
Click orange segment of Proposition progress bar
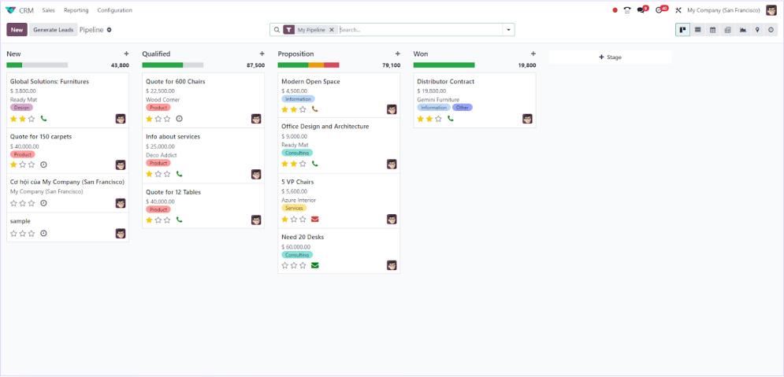point(316,65)
